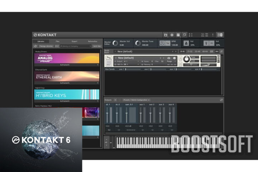This screenshot has height=172, width=258.
Task: Click the instrument snapshot camera icon
Action: (169, 58)
